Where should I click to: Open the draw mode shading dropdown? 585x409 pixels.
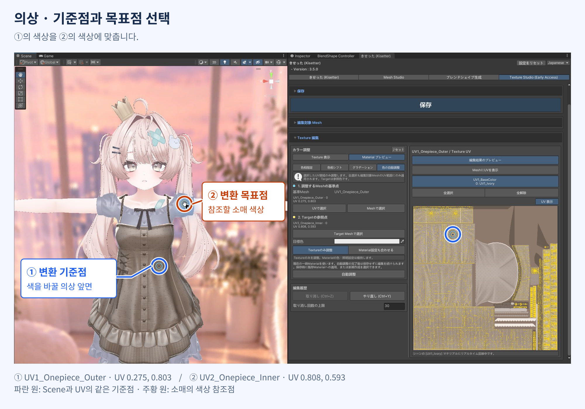tap(203, 62)
